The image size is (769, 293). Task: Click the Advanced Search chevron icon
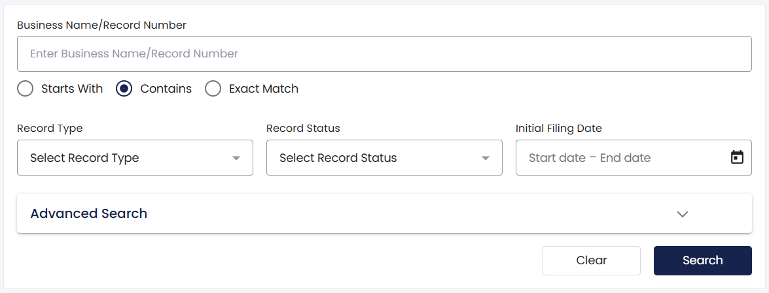682,214
